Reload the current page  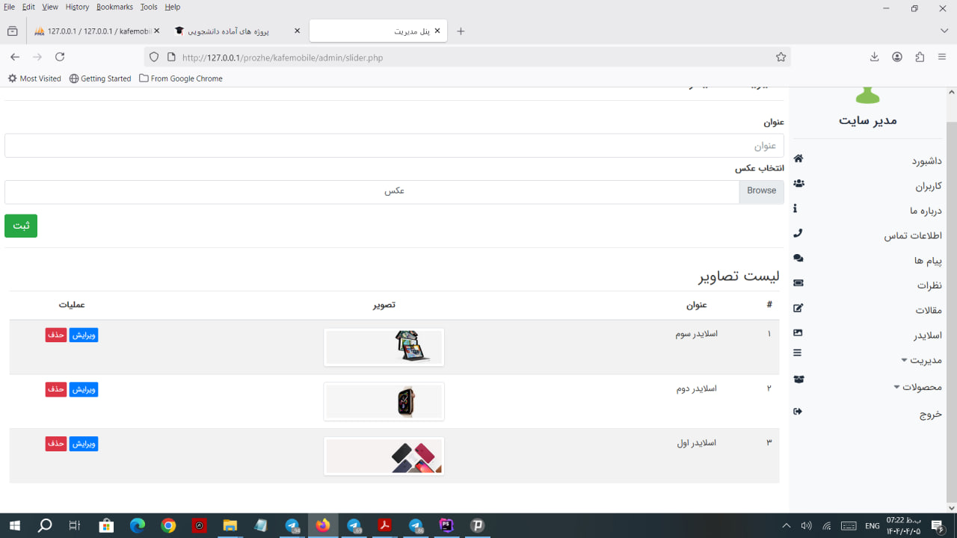[60, 57]
